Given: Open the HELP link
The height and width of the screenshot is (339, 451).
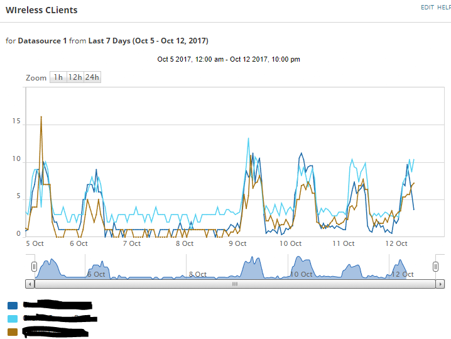Looking at the screenshot, I should pos(444,8).
